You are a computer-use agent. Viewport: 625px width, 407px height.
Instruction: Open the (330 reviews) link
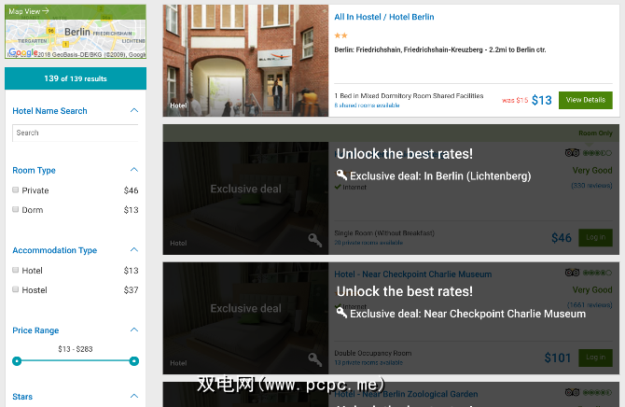591,186
